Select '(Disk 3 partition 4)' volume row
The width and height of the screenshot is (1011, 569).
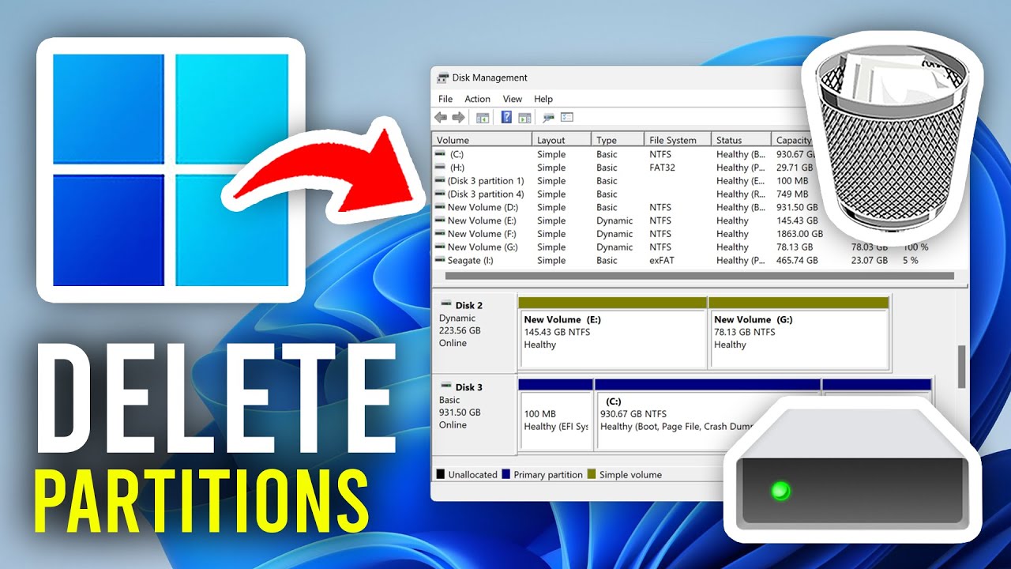pos(486,194)
